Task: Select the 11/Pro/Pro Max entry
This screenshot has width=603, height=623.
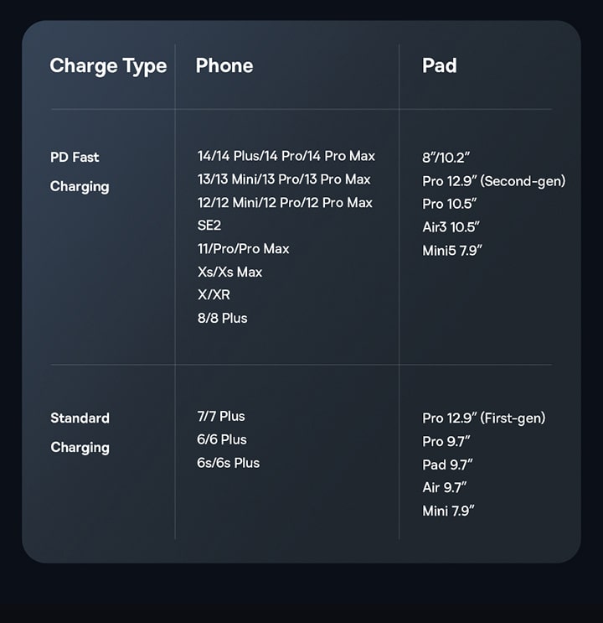Action: [243, 249]
